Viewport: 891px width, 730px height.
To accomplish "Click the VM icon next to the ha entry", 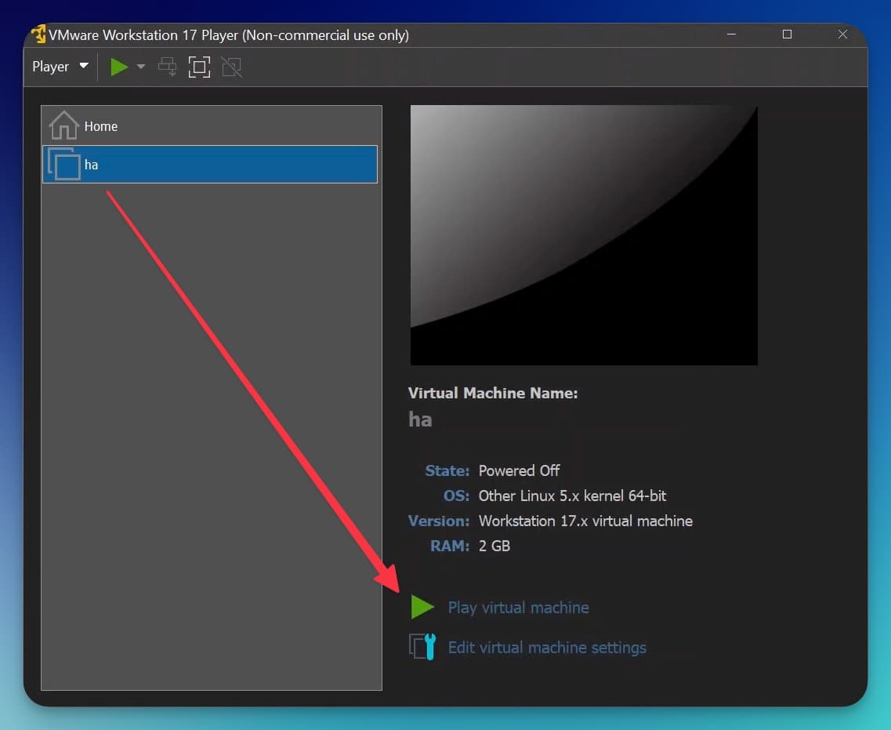I will click(65, 165).
